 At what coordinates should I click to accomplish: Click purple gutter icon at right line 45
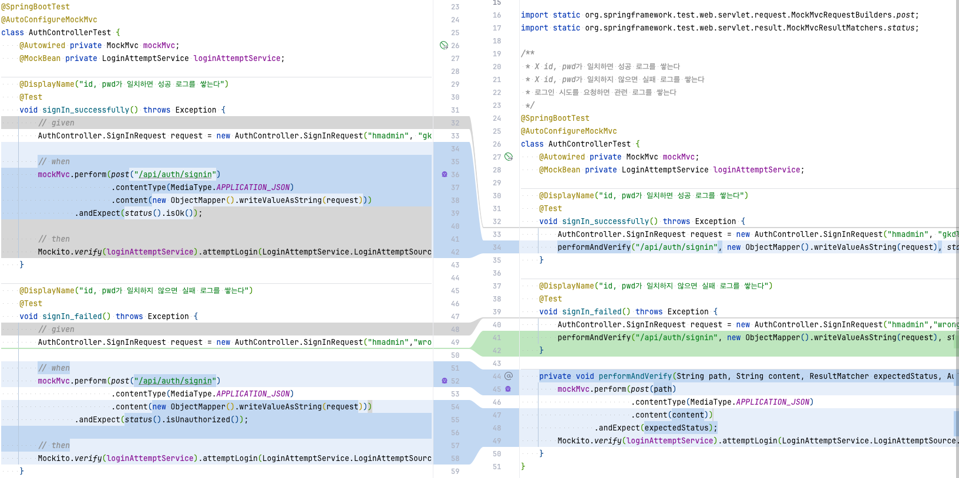pos(508,389)
